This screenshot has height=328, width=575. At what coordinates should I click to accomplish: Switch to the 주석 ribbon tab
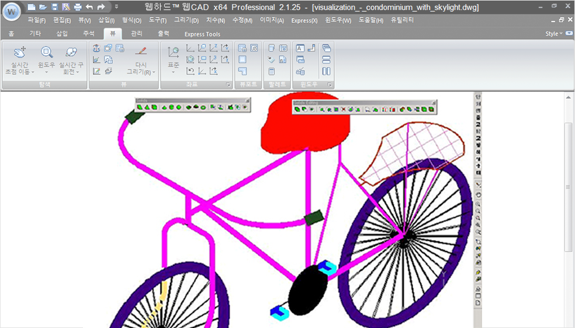[x=89, y=34]
